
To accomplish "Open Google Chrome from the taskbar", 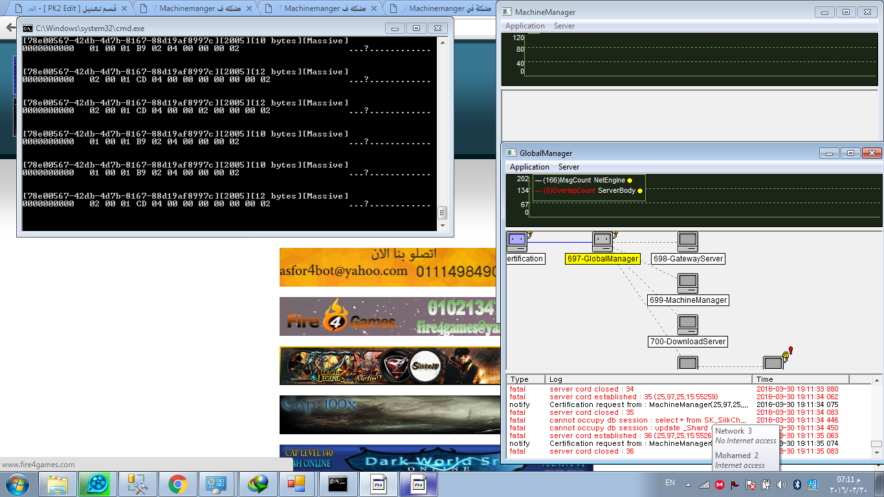I will pyautogui.click(x=178, y=484).
